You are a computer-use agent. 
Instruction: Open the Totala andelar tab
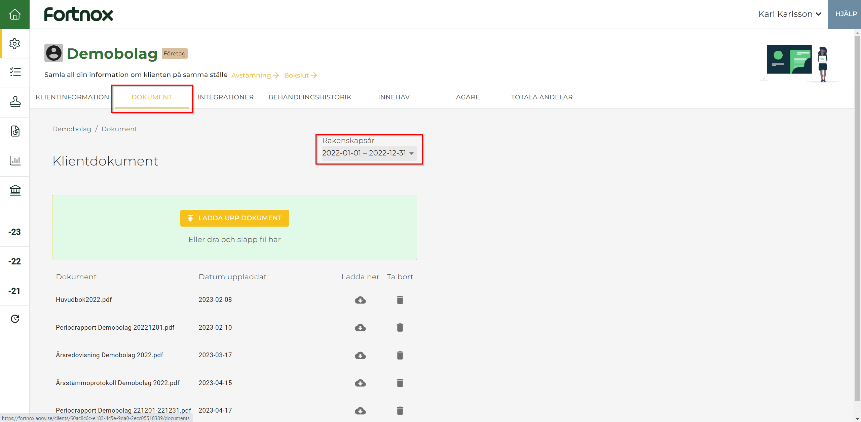point(542,97)
